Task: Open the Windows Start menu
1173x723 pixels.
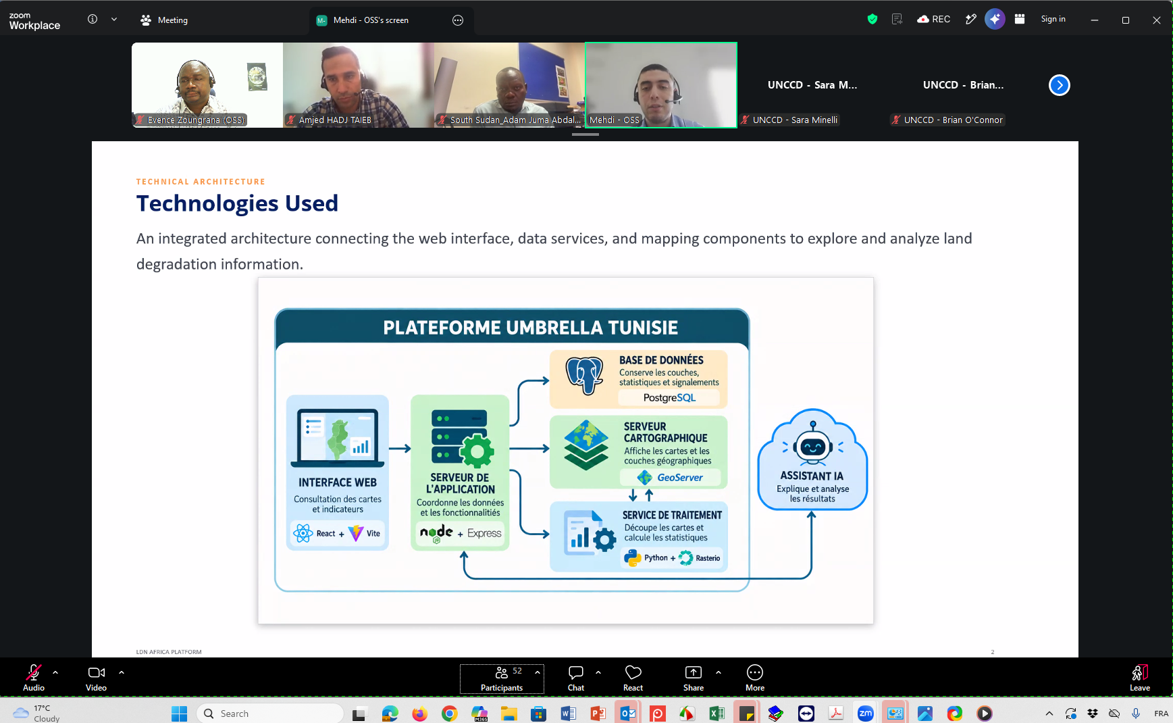Action: pos(179,714)
